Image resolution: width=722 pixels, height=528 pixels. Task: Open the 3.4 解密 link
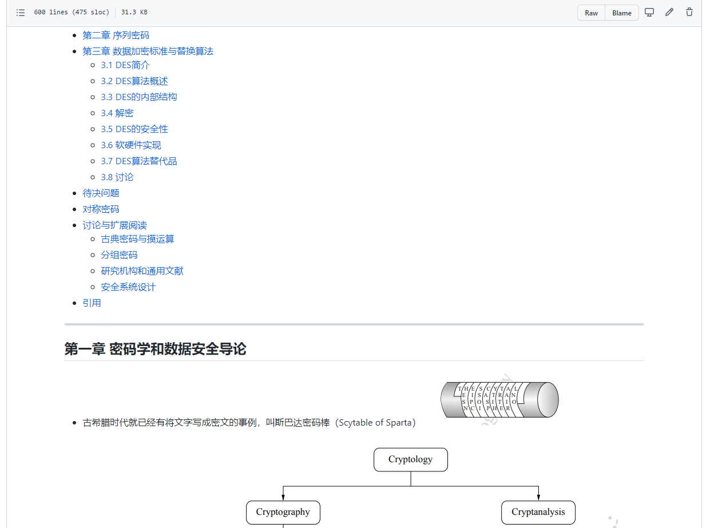pyautogui.click(x=117, y=113)
